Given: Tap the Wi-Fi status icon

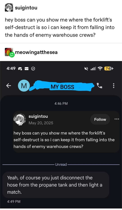Looking at the screenshot, I should 100,69.
